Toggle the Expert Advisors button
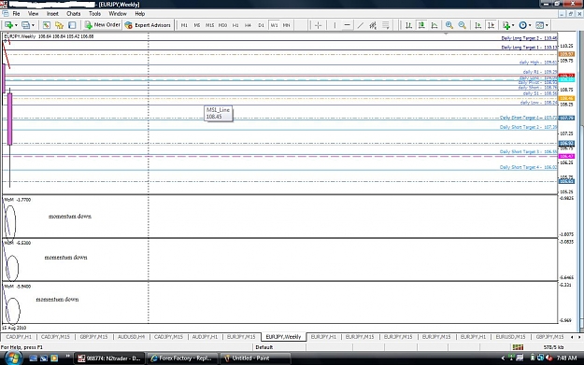This screenshot has height=365, width=584. 148,25
